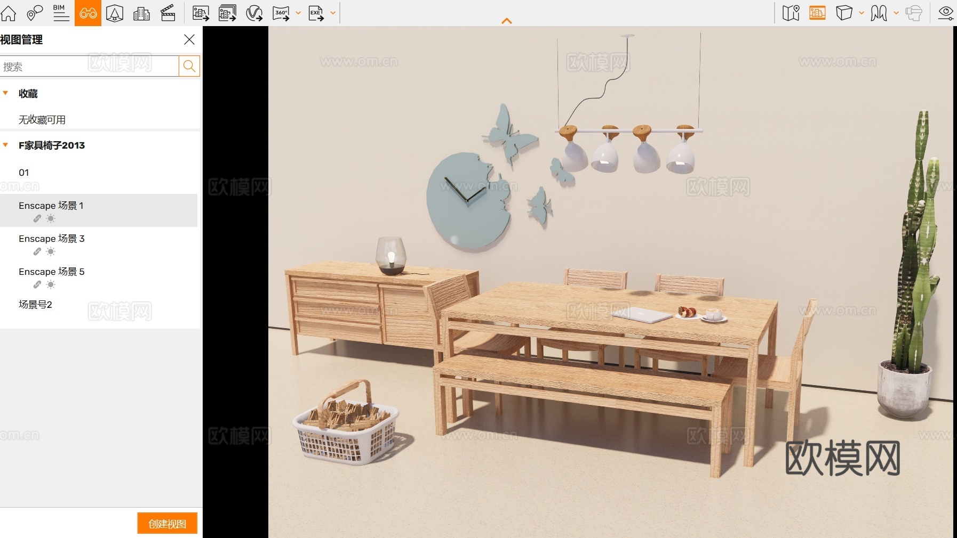
Task: Close the 视图管理 panel
Action: [x=189, y=39]
